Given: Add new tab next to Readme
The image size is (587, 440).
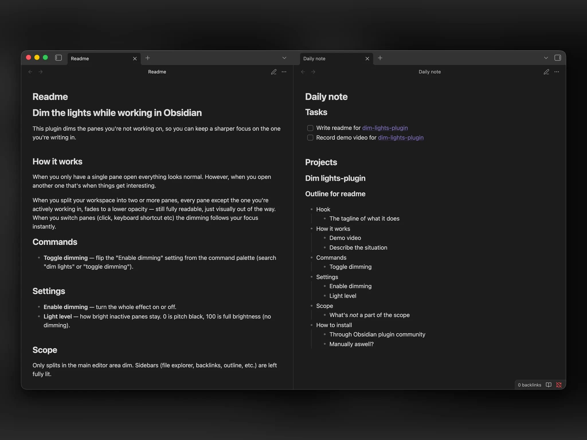Looking at the screenshot, I should [148, 58].
